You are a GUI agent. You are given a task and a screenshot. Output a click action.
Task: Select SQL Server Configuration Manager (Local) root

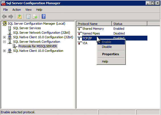(x=36, y=24)
